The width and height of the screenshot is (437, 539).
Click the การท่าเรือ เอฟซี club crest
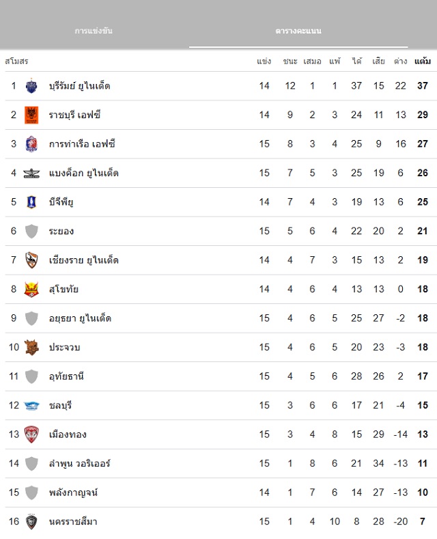point(31,144)
